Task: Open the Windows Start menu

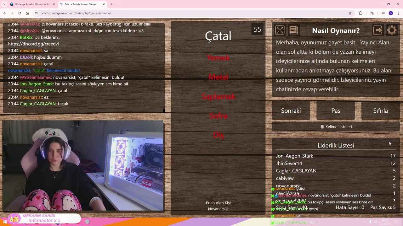Action: pos(5,222)
